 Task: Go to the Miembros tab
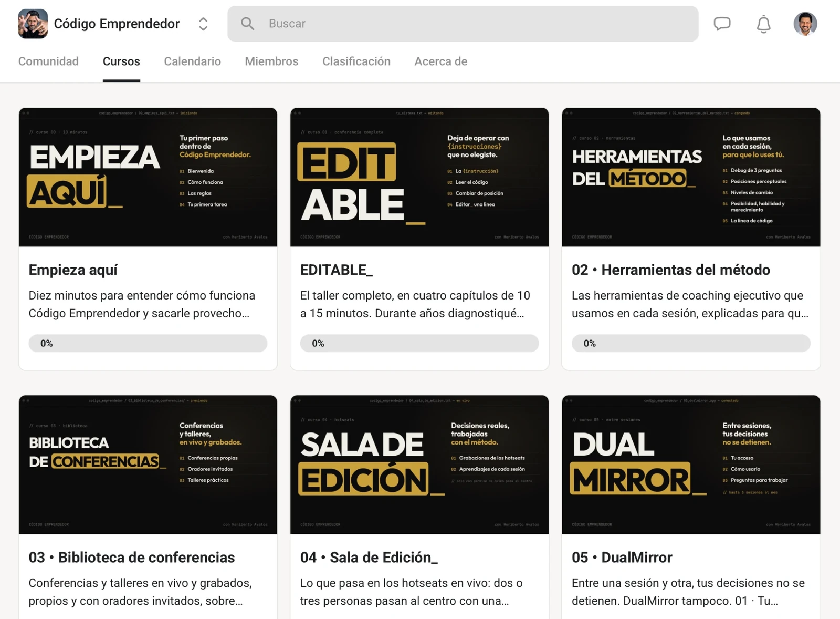tap(271, 61)
